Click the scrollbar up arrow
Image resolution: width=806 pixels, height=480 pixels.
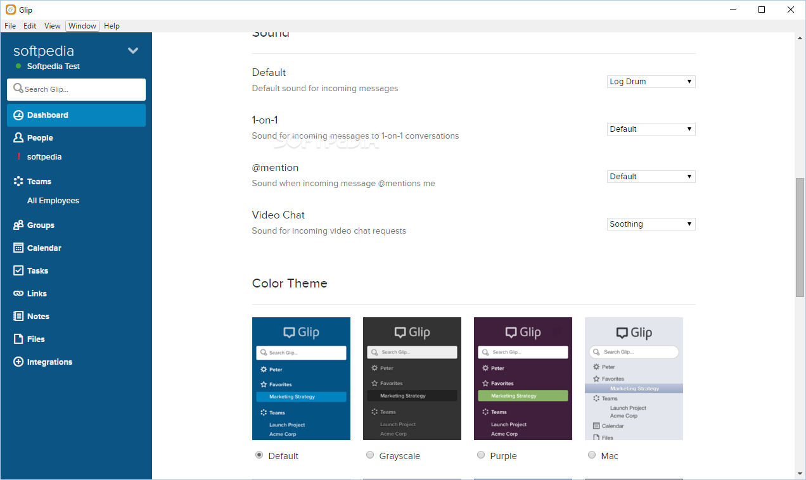[x=800, y=38]
